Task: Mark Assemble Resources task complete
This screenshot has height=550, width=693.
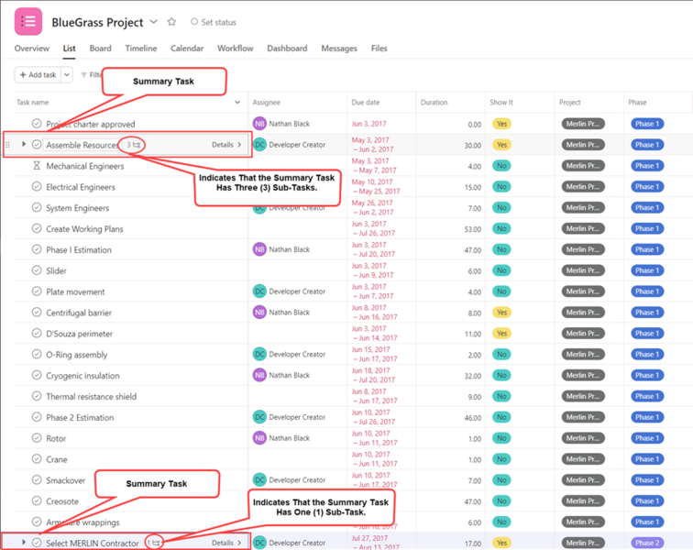Action: tap(37, 145)
